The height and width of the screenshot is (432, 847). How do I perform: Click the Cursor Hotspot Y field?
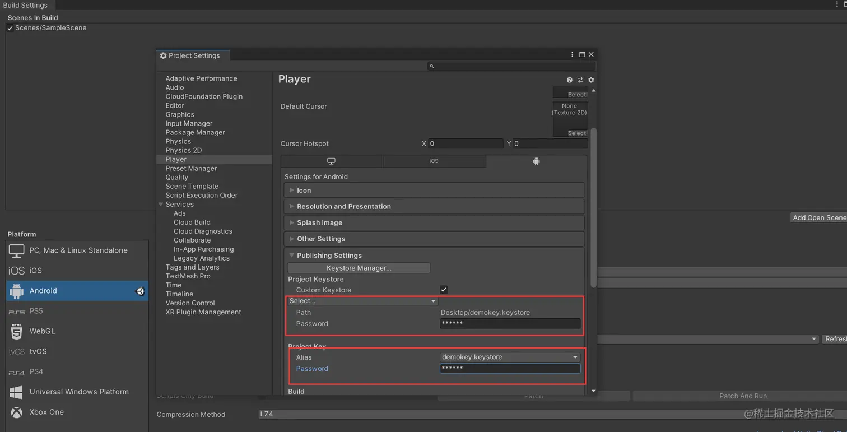click(550, 143)
